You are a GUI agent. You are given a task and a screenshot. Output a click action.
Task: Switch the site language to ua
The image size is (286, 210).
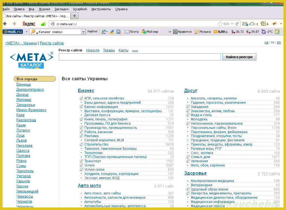click(267, 42)
